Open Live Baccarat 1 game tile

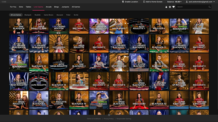[79, 26]
